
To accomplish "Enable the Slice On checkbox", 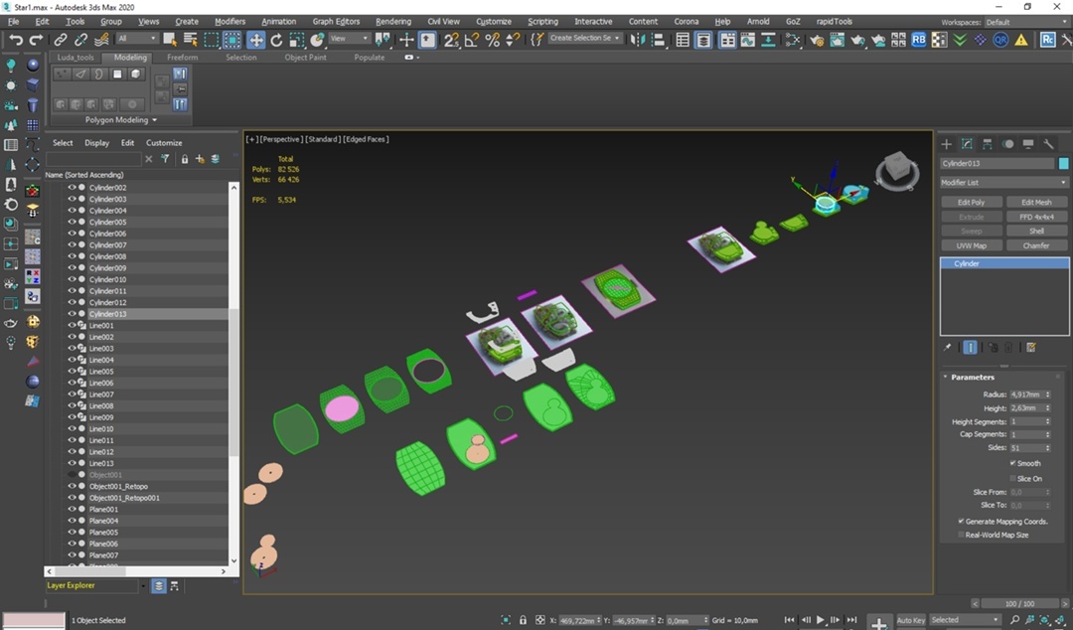I will click(1012, 478).
